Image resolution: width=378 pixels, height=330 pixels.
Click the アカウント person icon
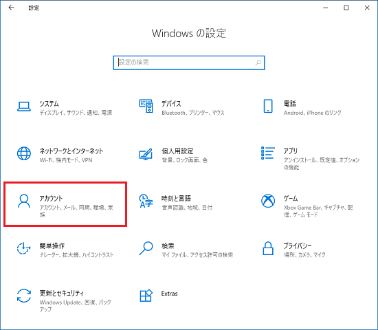(24, 201)
